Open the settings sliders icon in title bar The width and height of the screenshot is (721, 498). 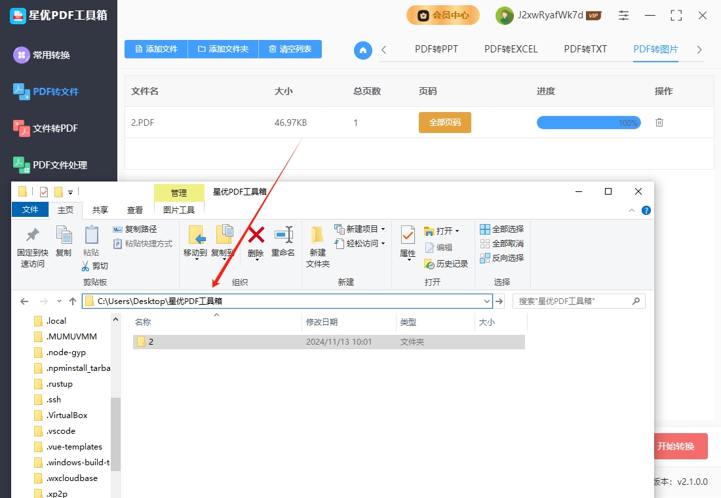623,16
